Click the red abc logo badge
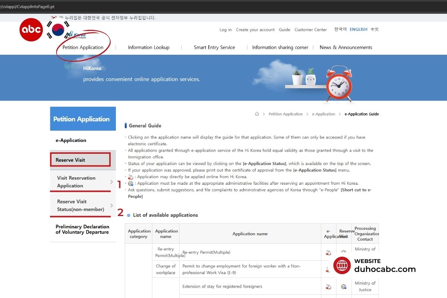447x298 pixels. coord(31,29)
